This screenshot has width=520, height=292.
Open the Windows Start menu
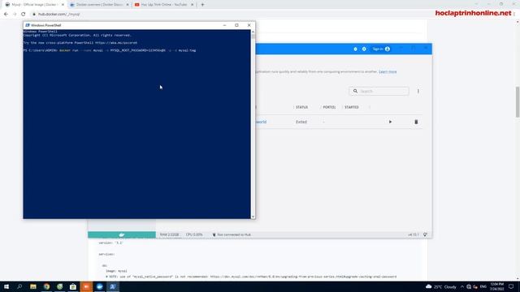pos(6,286)
